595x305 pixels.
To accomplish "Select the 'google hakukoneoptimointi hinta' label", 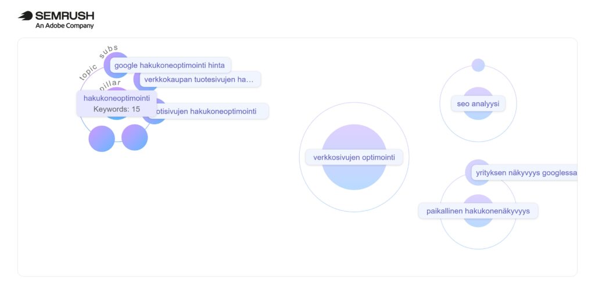I will 170,65.
